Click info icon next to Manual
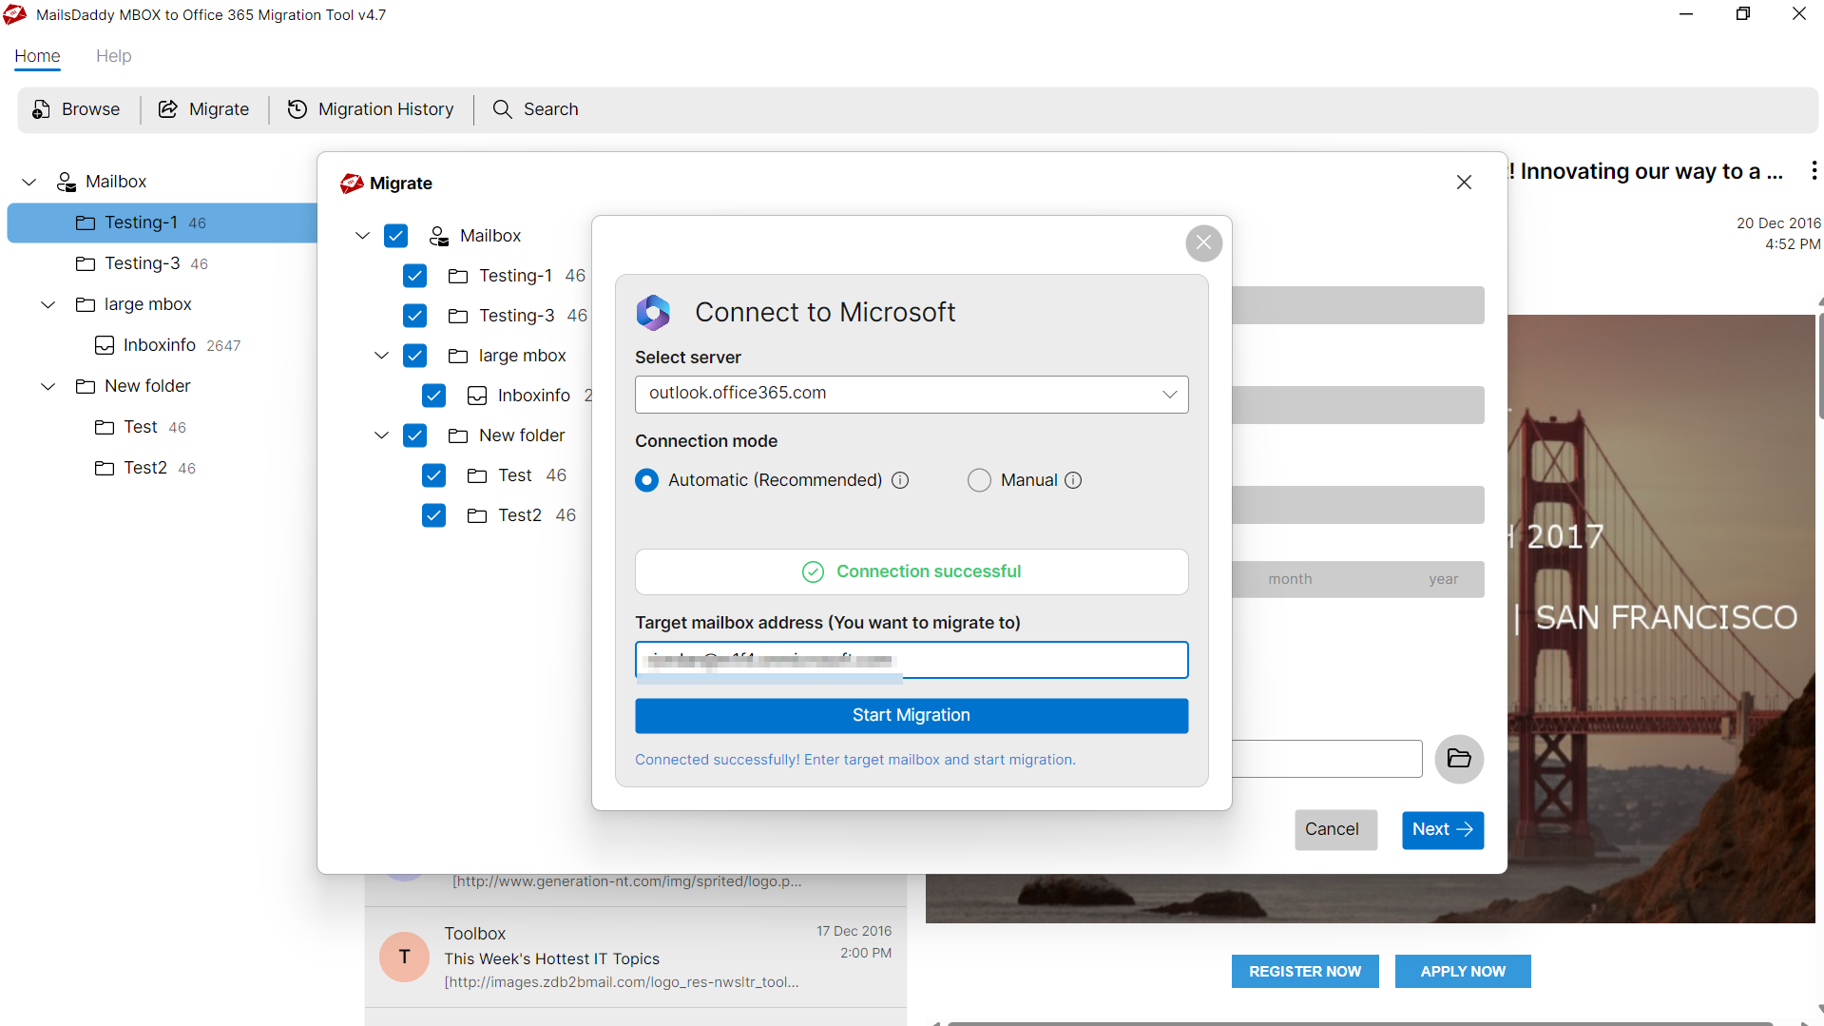This screenshot has width=1824, height=1026. [x=1073, y=480]
